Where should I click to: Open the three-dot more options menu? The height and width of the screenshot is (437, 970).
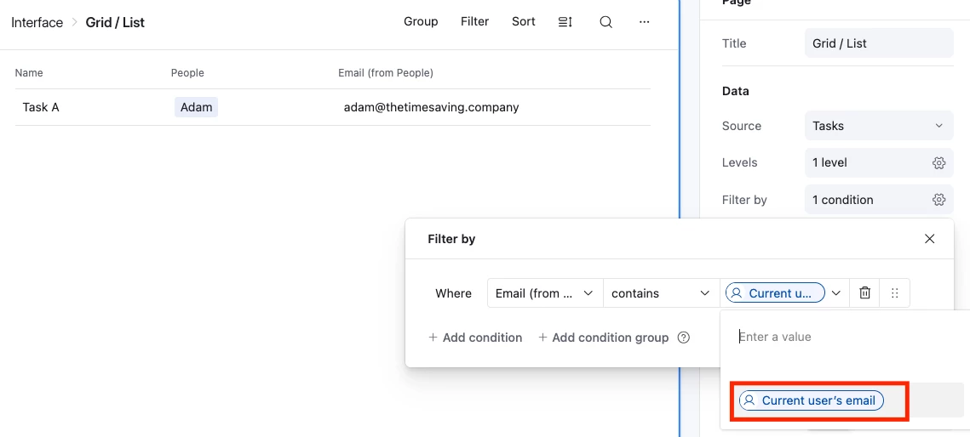645,22
